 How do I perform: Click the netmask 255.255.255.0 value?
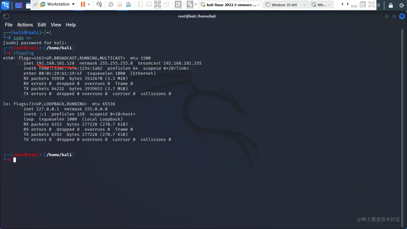(116, 63)
